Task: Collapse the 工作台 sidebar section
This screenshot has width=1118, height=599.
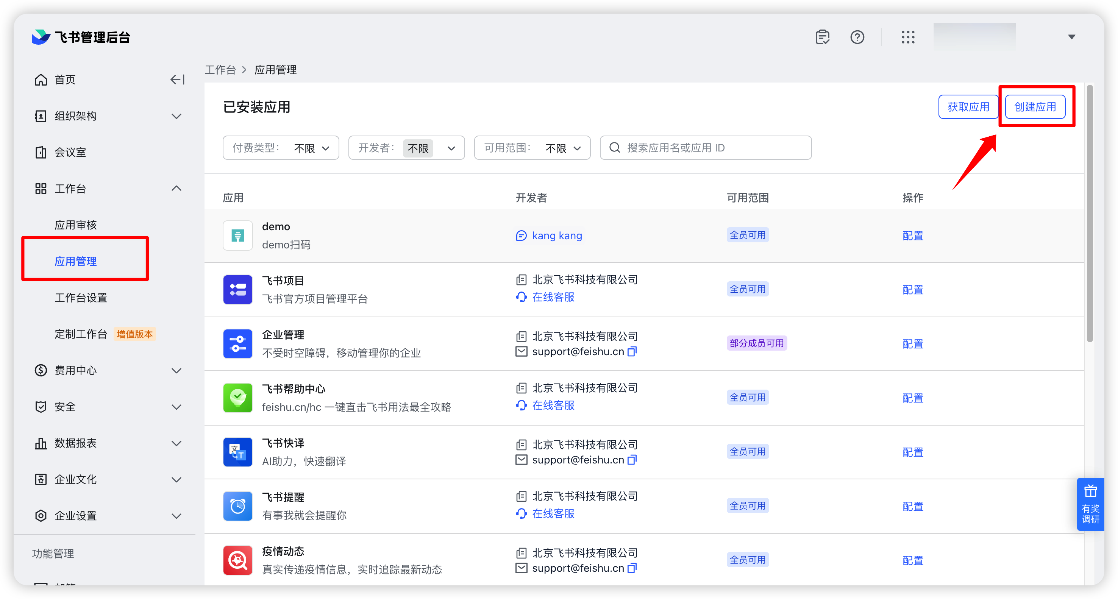Action: 176,189
